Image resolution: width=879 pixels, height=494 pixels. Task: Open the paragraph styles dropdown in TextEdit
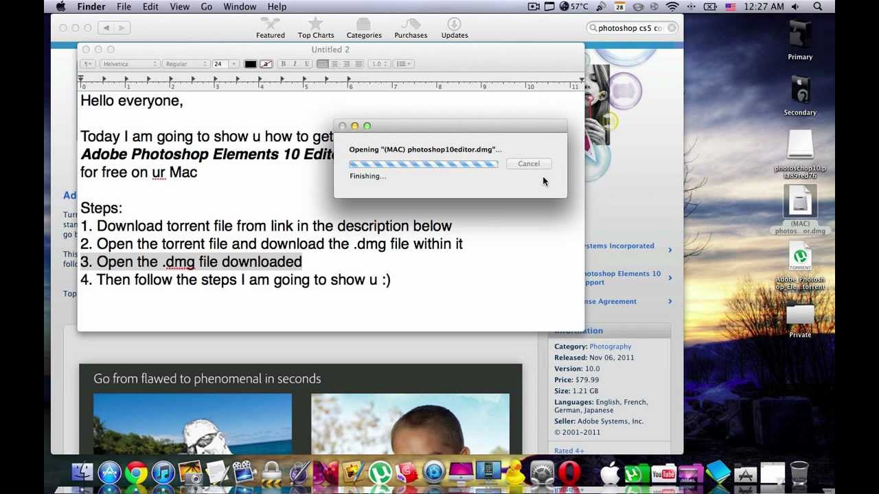88,64
